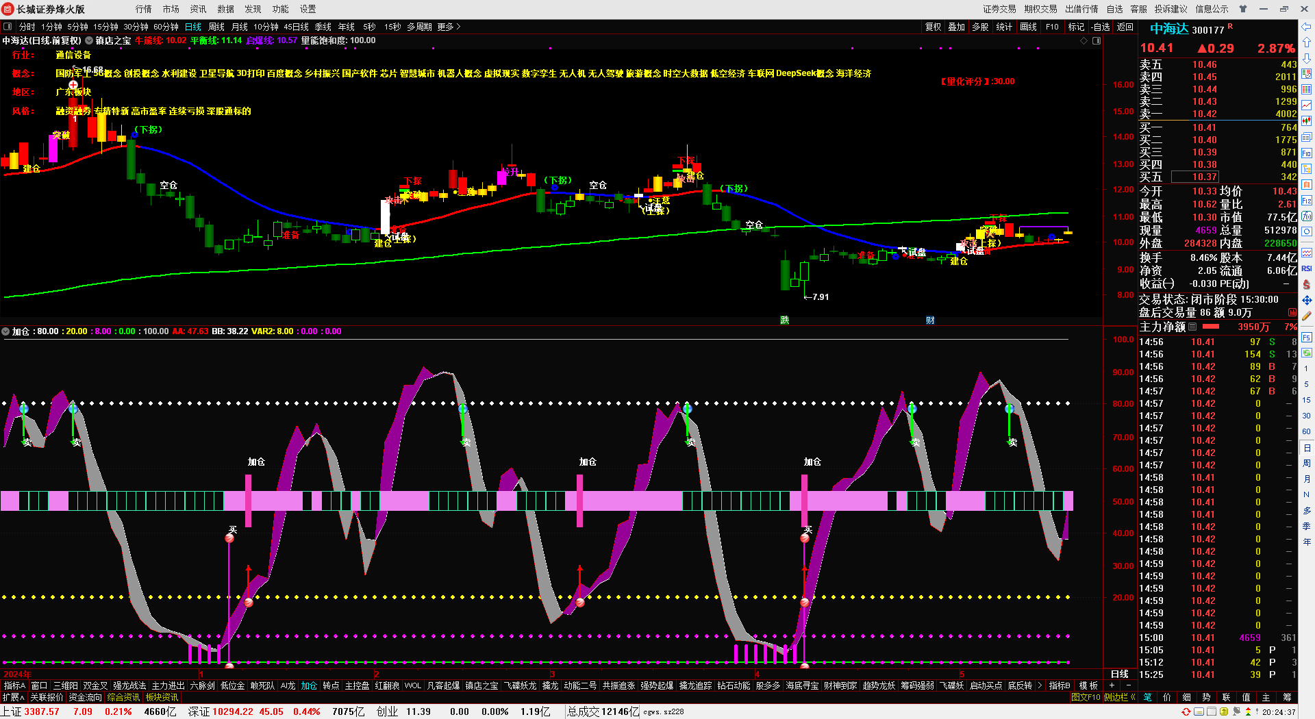The image size is (1315, 719).
Task: Click the skin shirt icon in title bar
Action: (1243, 9)
